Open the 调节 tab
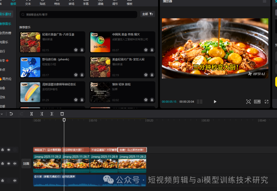Image resolution: width=277 pixels, height=191 pixels. pos(115,3)
